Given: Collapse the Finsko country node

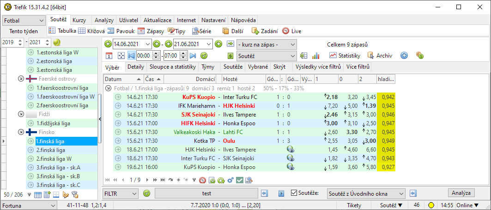Looking at the screenshot, I should click(21, 132).
